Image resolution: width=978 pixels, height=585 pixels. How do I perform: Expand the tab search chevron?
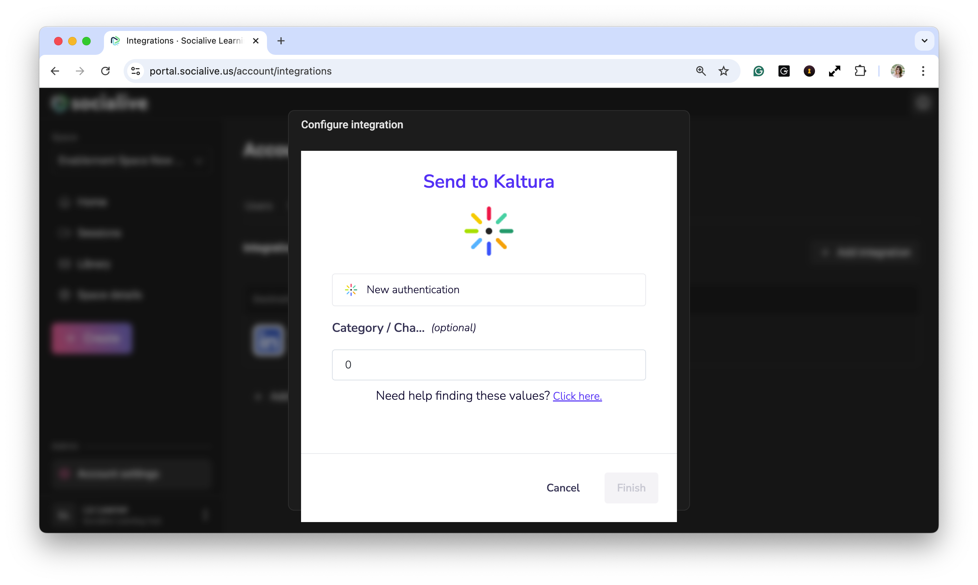click(924, 40)
